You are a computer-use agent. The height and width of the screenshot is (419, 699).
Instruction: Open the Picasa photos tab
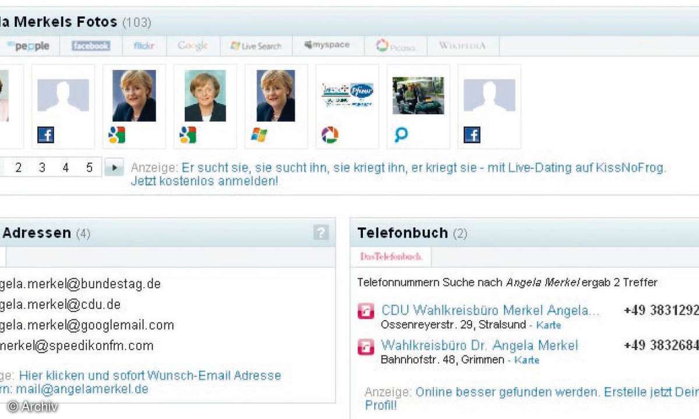click(396, 46)
